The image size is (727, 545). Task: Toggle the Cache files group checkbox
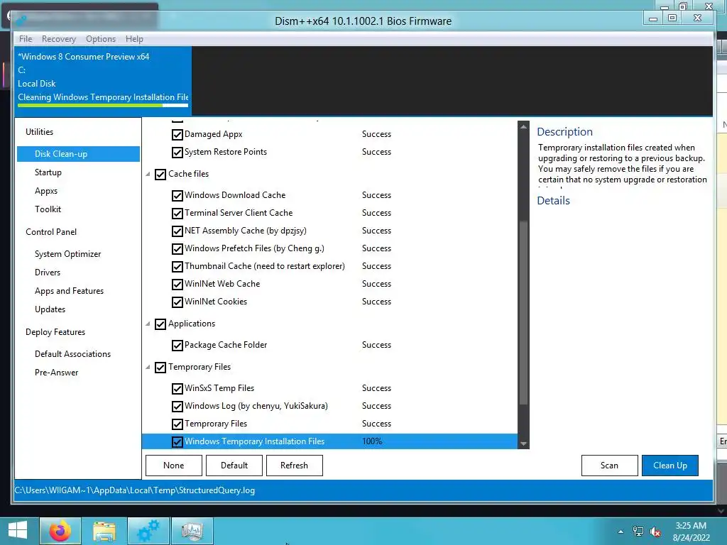coord(160,175)
